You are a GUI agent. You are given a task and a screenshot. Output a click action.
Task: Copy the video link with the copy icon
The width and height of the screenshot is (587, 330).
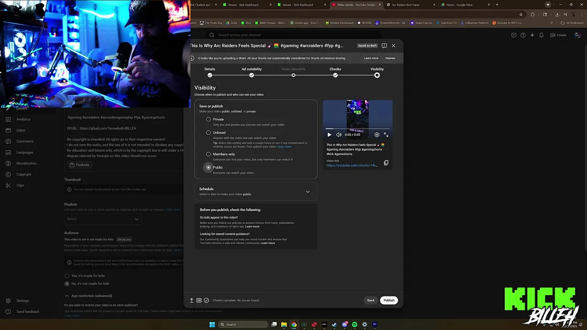[x=386, y=163]
